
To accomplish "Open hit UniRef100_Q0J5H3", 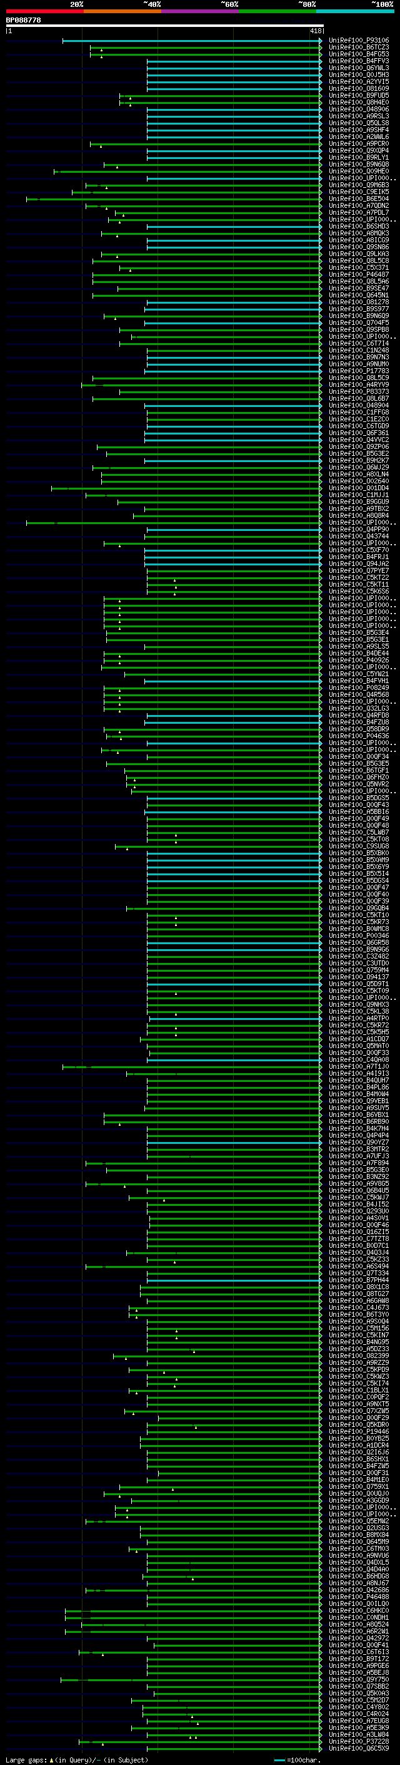I will pyautogui.click(x=359, y=75).
